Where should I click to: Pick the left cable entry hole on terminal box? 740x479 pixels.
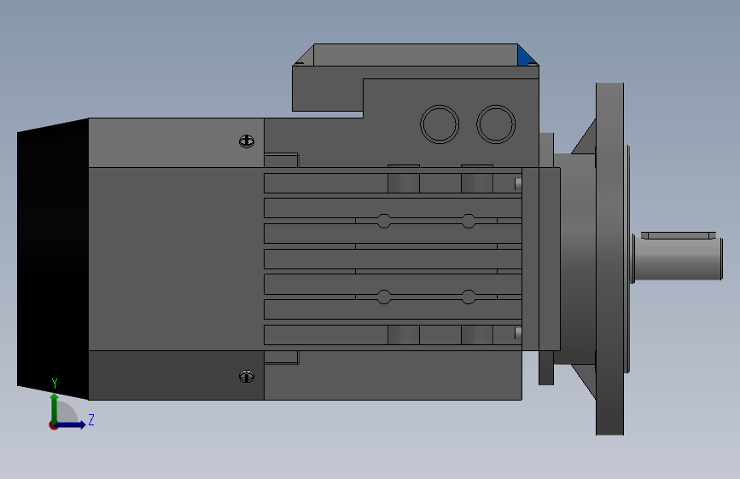(440, 124)
